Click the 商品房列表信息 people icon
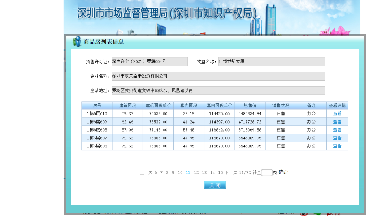Viewport: 390px width, 219px height. point(77,41)
